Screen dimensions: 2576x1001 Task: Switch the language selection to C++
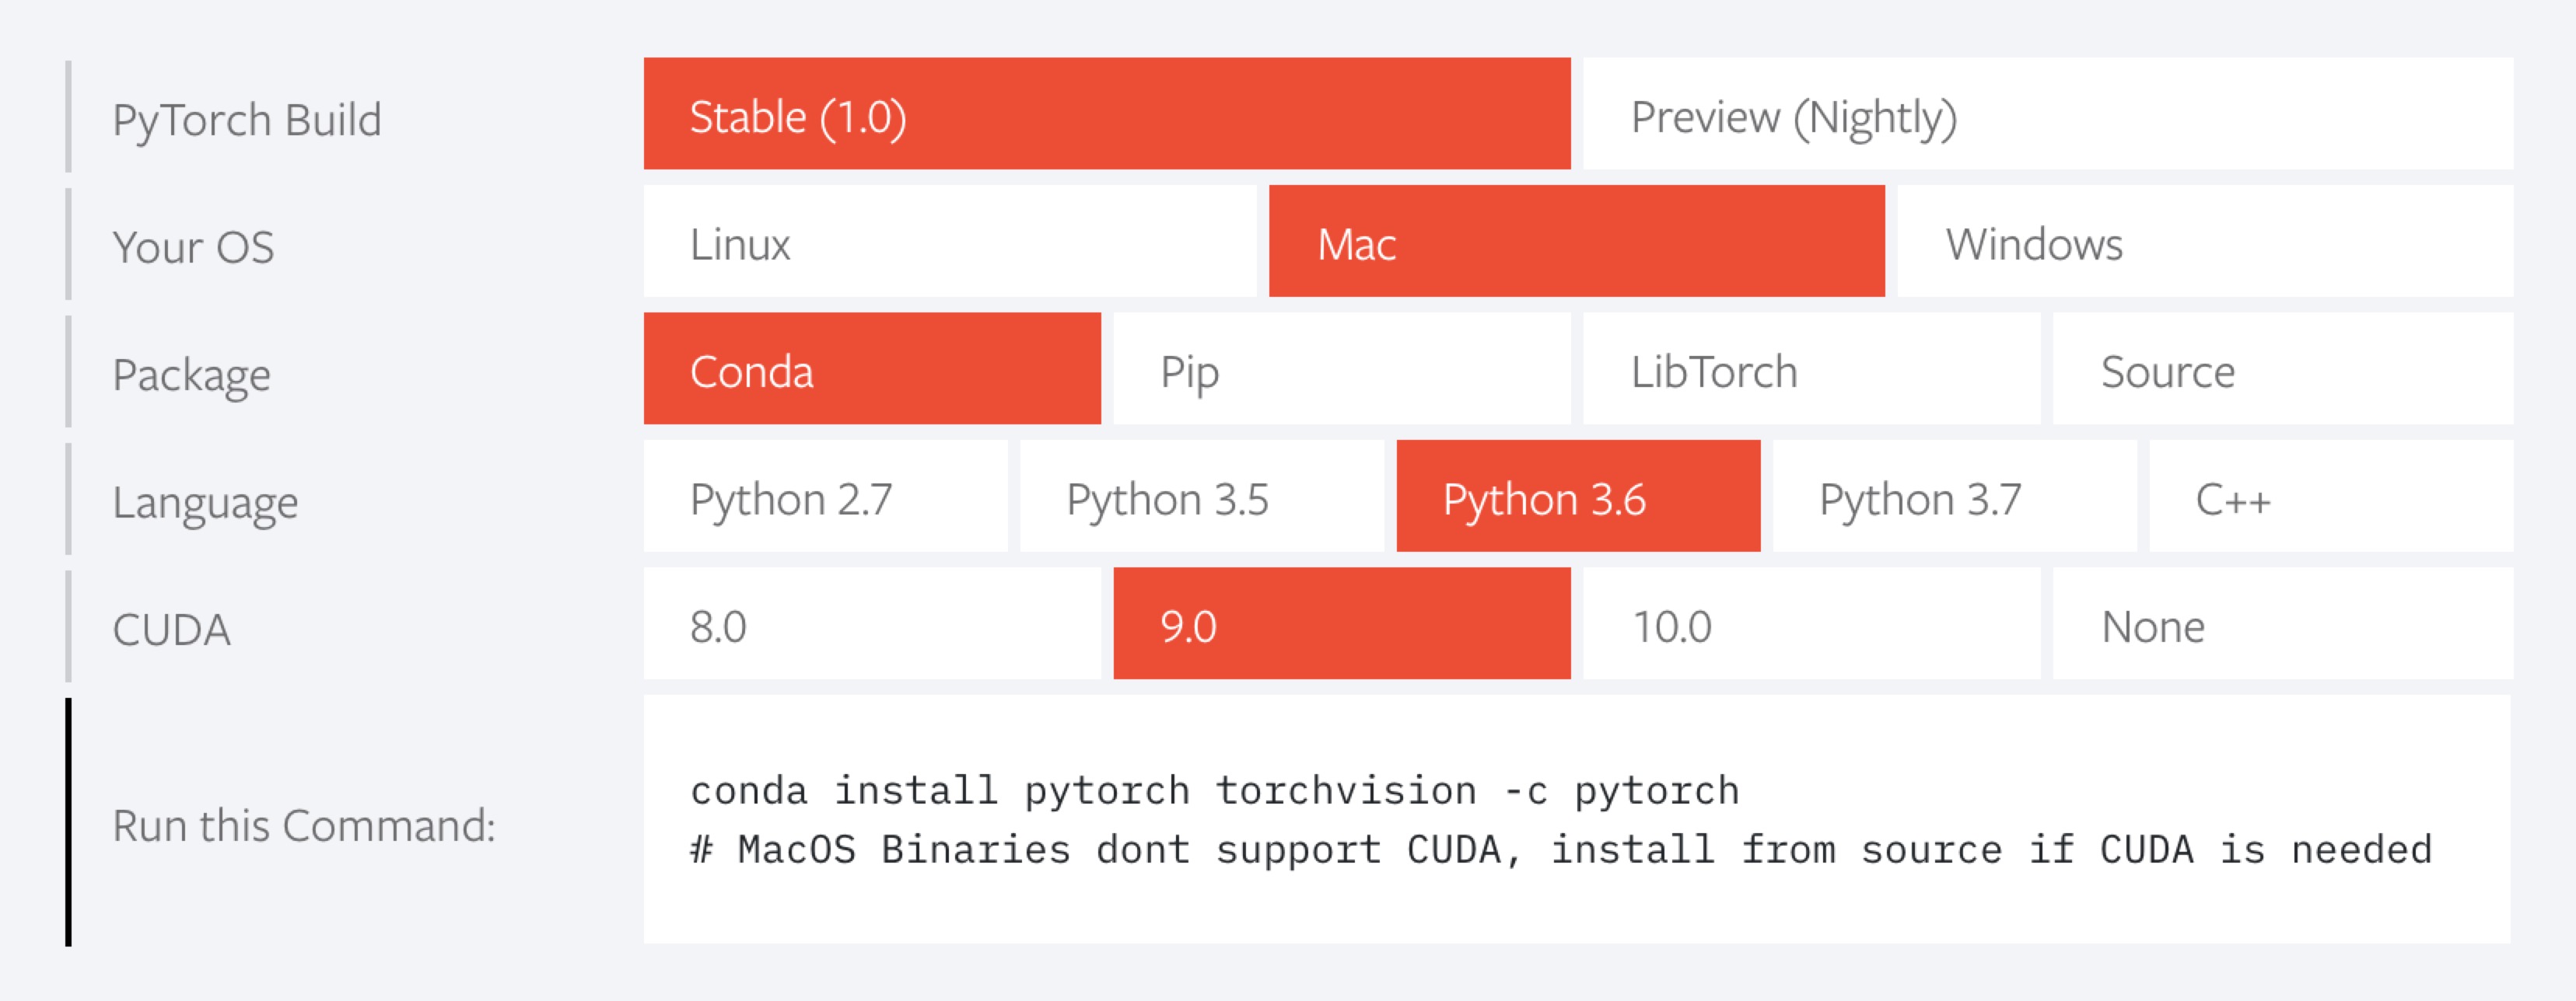(2332, 497)
